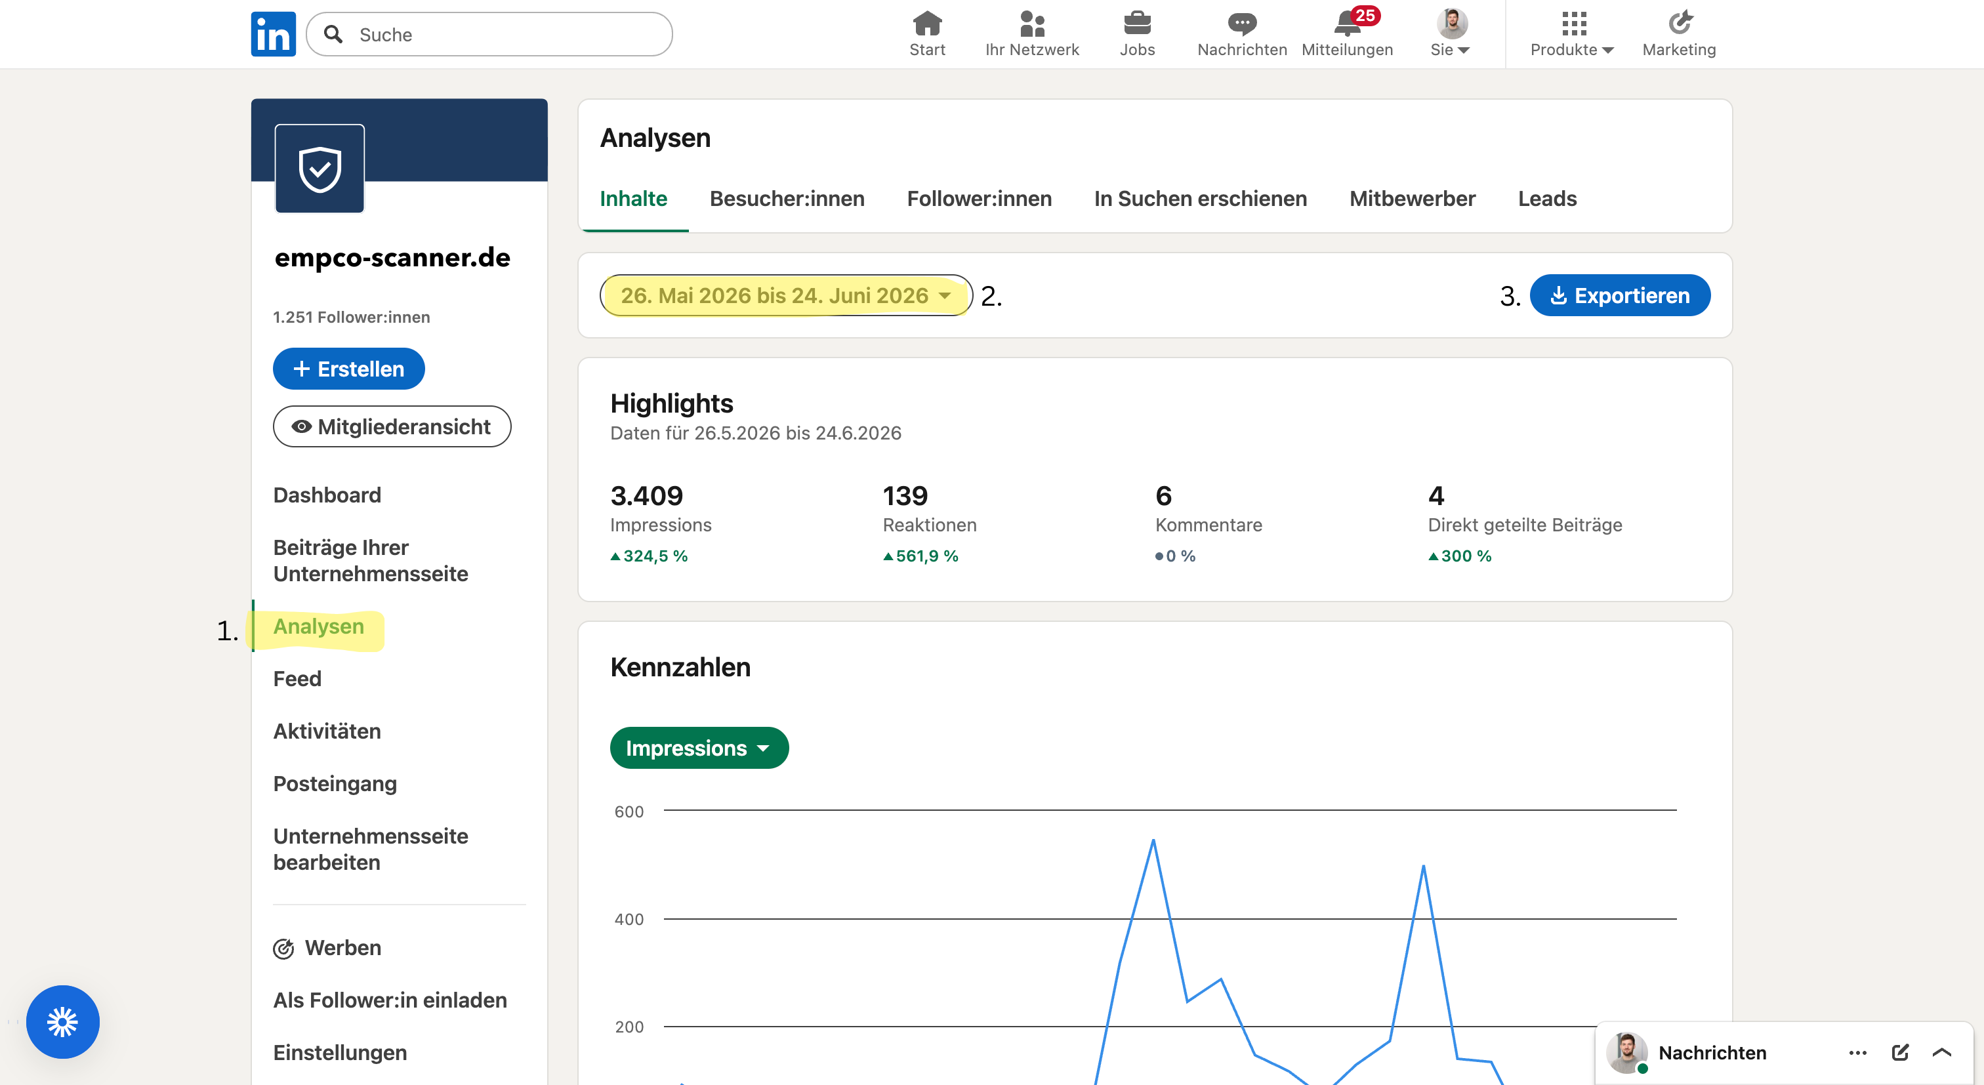
Task: Focus the Suche search field
Action: [489, 34]
